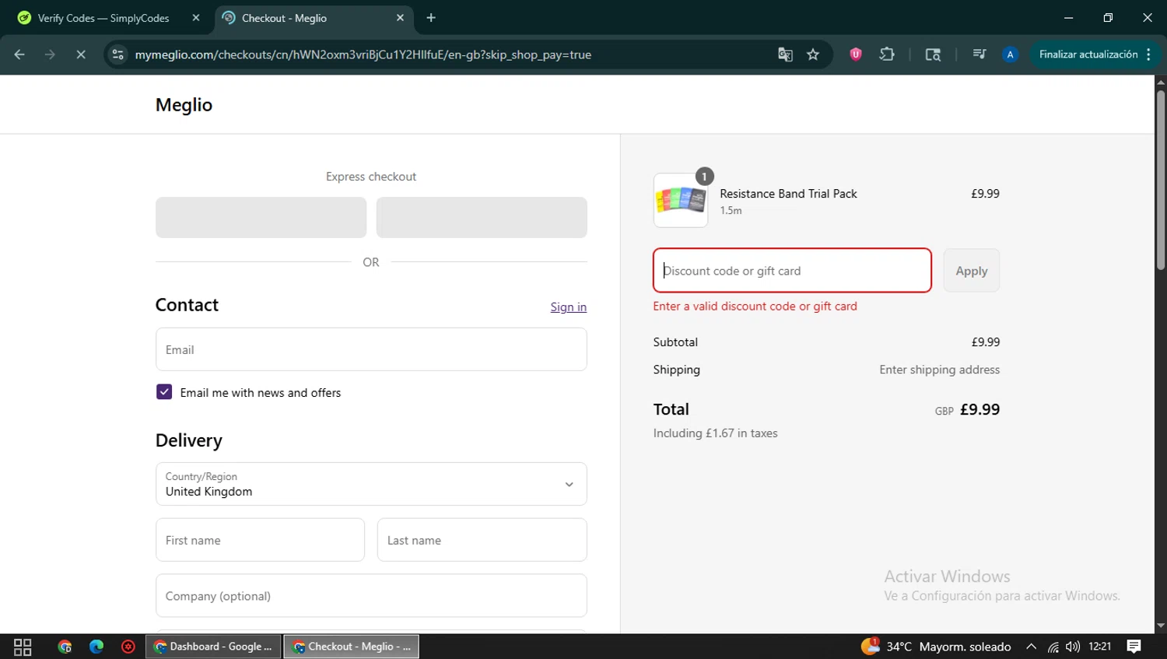Go back using the browser back arrow
This screenshot has width=1167, height=659.
tap(19, 54)
